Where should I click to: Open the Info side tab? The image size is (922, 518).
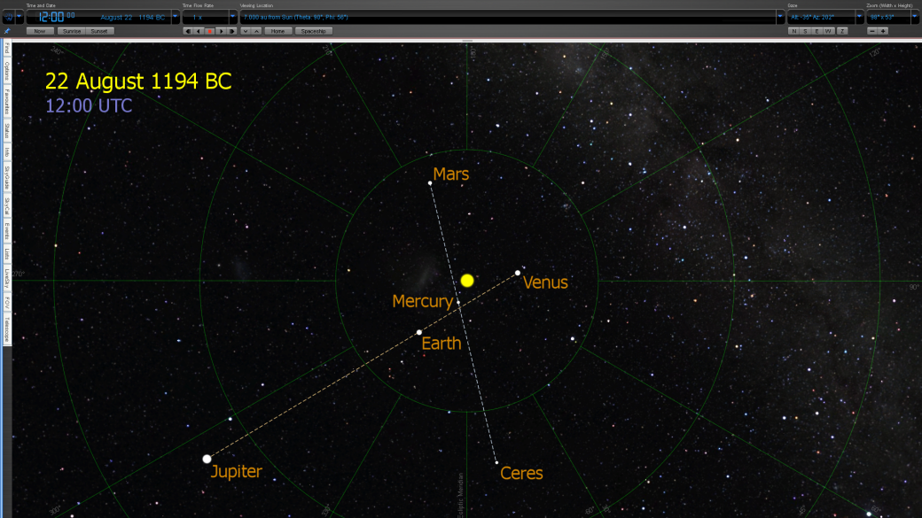click(7, 152)
